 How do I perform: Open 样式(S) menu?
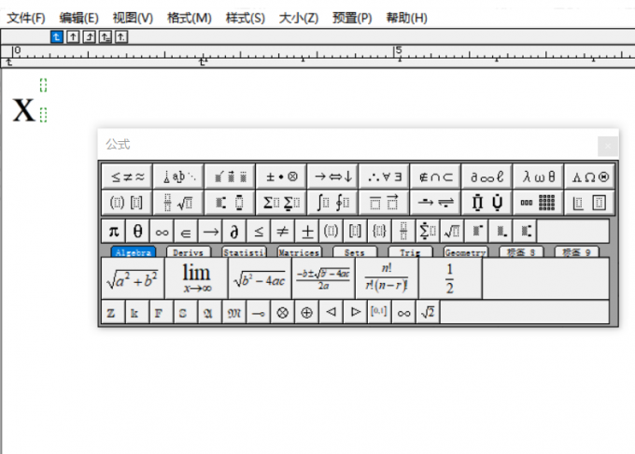click(x=246, y=18)
